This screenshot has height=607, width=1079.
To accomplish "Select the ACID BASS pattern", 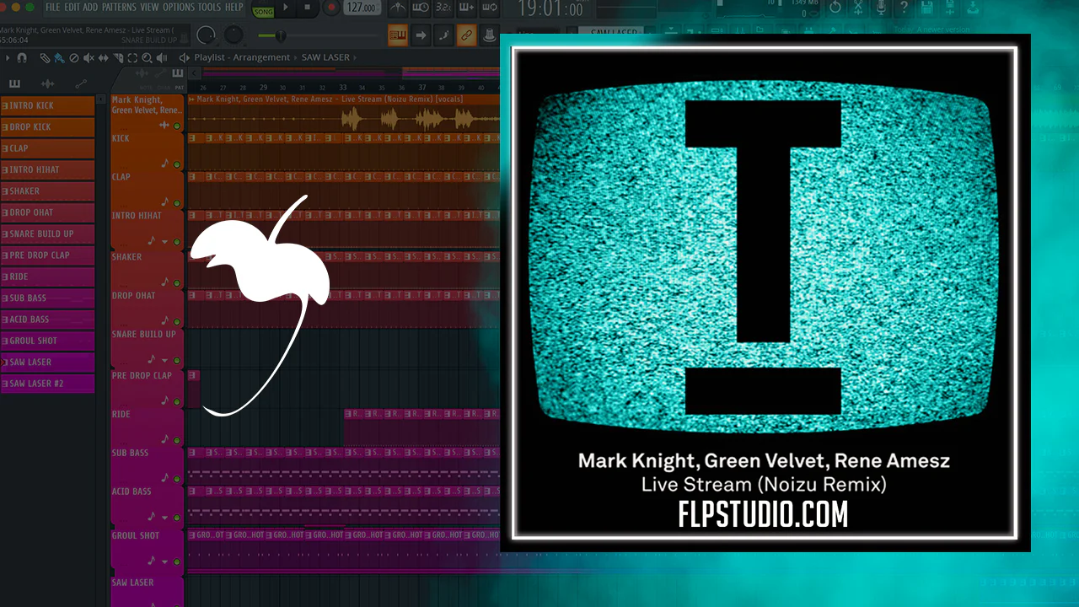I will (47, 320).
